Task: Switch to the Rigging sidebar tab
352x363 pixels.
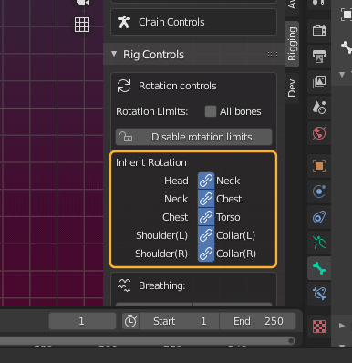Action: pyautogui.click(x=292, y=44)
